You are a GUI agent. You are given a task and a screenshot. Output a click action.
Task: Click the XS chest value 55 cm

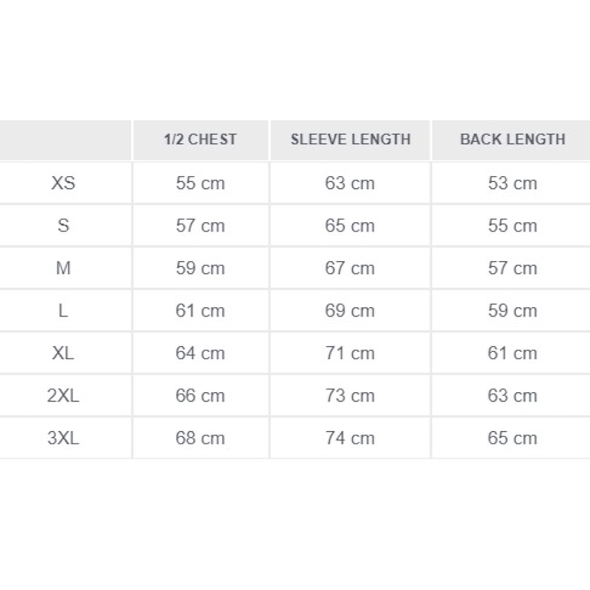pyautogui.click(x=200, y=183)
